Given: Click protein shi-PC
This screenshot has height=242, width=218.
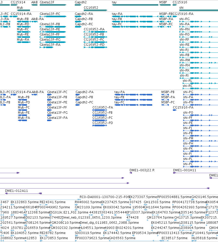Looking at the screenshot, I should point(188,164).
